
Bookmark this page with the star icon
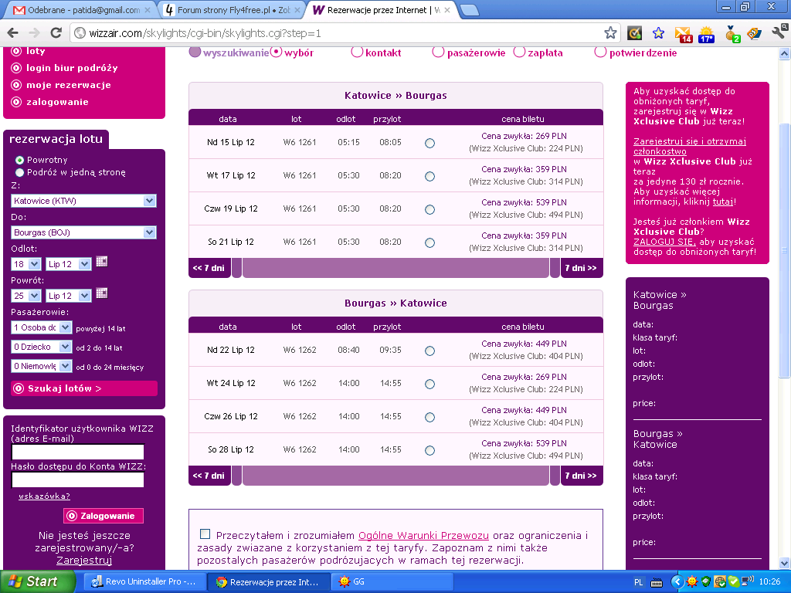click(x=610, y=33)
